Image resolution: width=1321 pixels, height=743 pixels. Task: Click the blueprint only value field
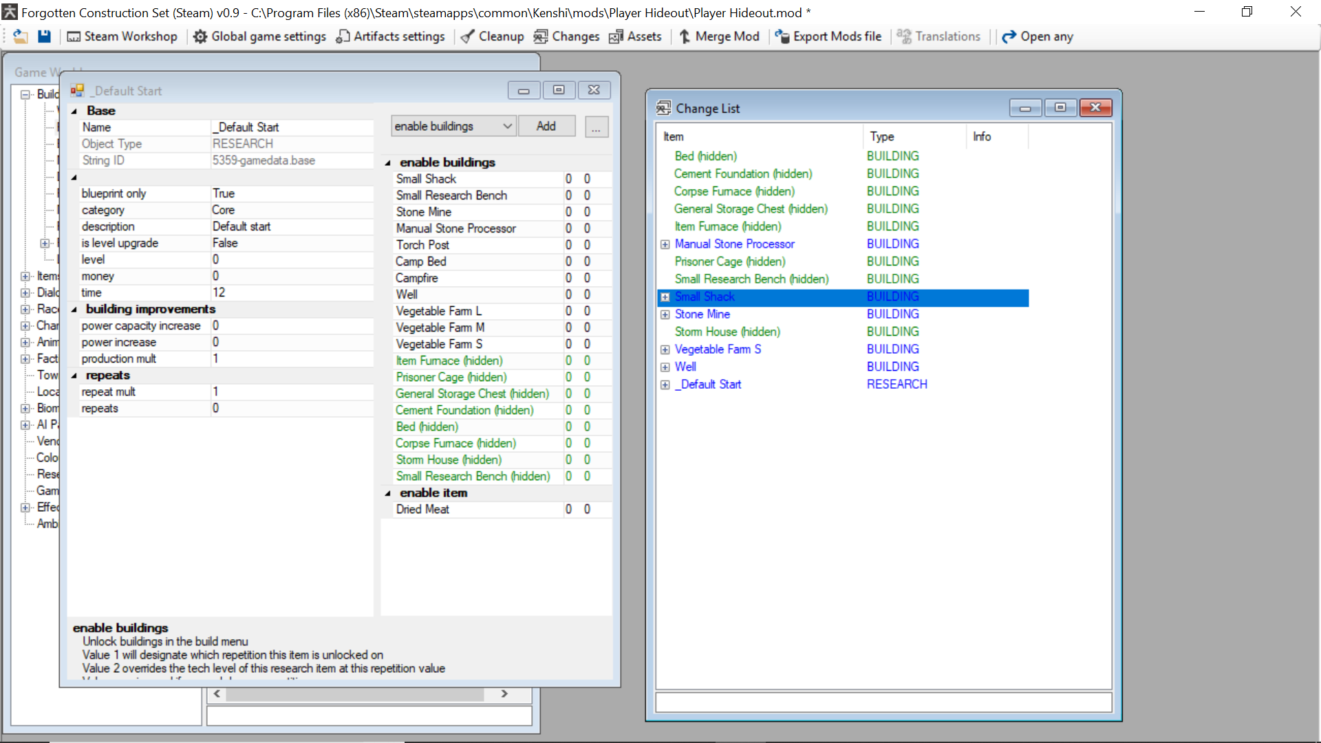[292, 193]
